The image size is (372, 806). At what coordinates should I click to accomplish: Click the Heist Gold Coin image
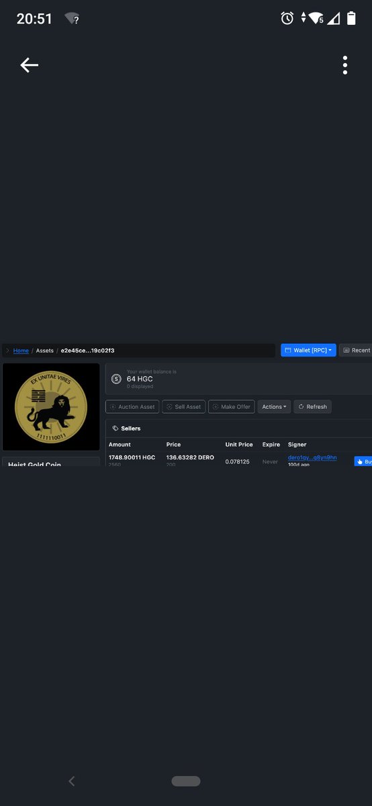point(51,407)
